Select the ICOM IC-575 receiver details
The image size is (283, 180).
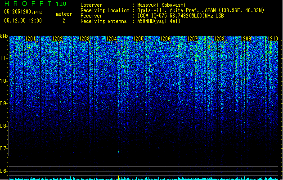pos(180,16)
